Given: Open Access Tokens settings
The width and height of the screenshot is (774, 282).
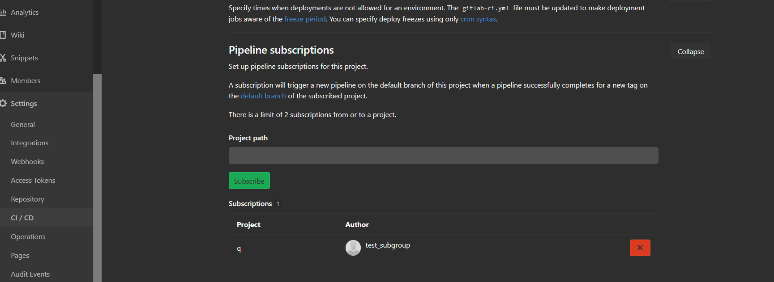Looking at the screenshot, I should 33,181.
